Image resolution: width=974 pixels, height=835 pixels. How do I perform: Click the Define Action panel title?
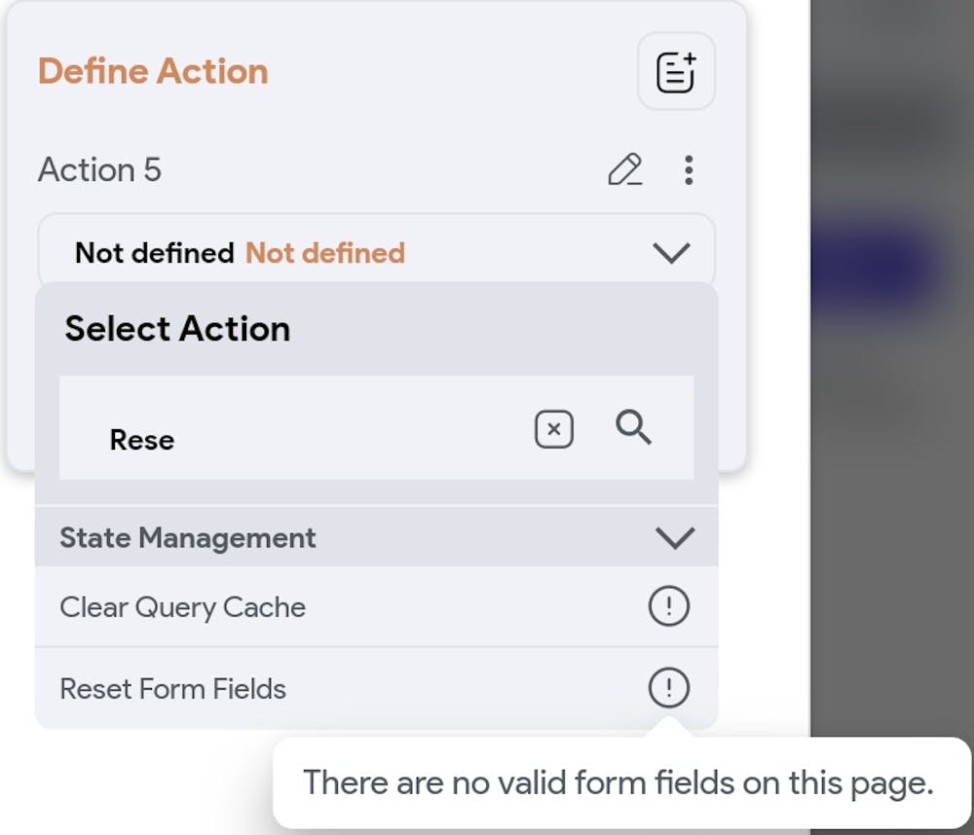[153, 72]
